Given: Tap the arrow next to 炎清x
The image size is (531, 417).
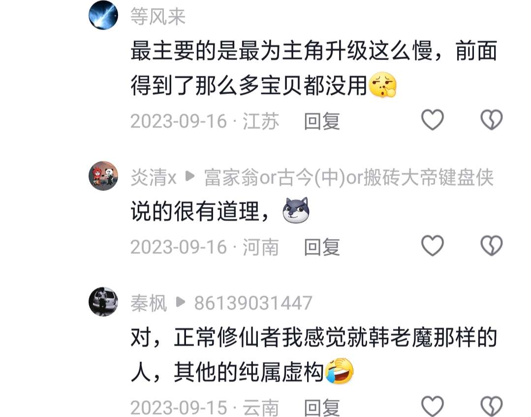Looking at the screenshot, I should pos(190,176).
